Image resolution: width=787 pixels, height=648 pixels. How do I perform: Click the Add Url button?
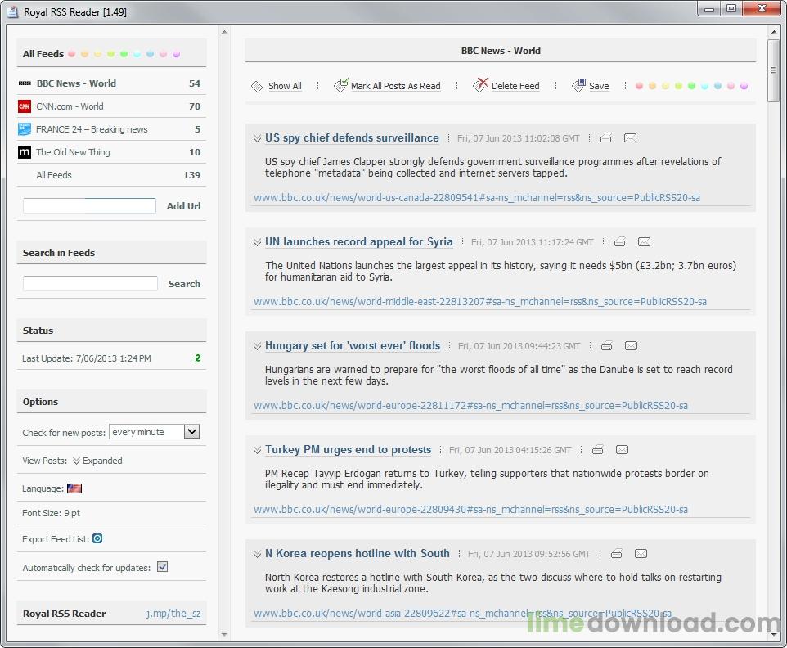pyautogui.click(x=183, y=206)
